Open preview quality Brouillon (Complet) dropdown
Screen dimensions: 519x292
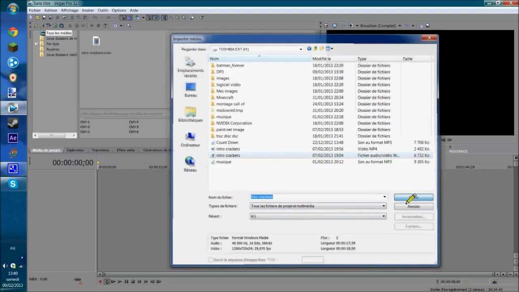point(399,26)
